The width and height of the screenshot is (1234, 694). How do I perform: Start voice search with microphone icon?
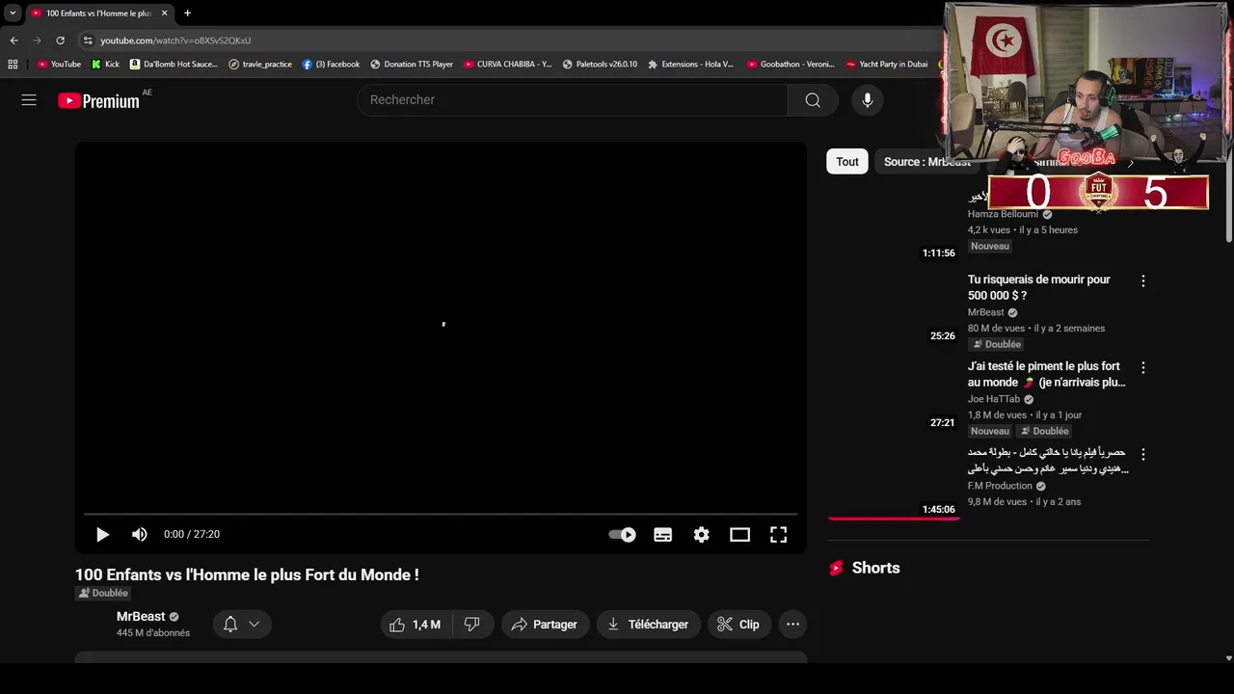[x=868, y=100]
